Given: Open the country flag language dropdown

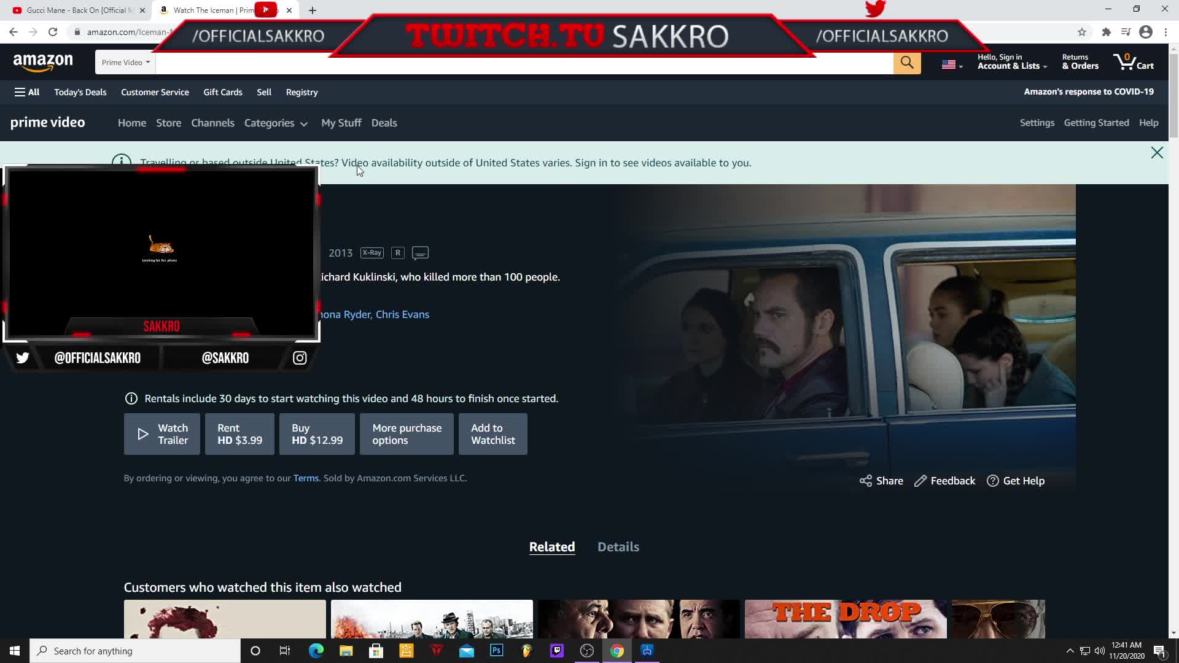Looking at the screenshot, I should pyautogui.click(x=952, y=64).
